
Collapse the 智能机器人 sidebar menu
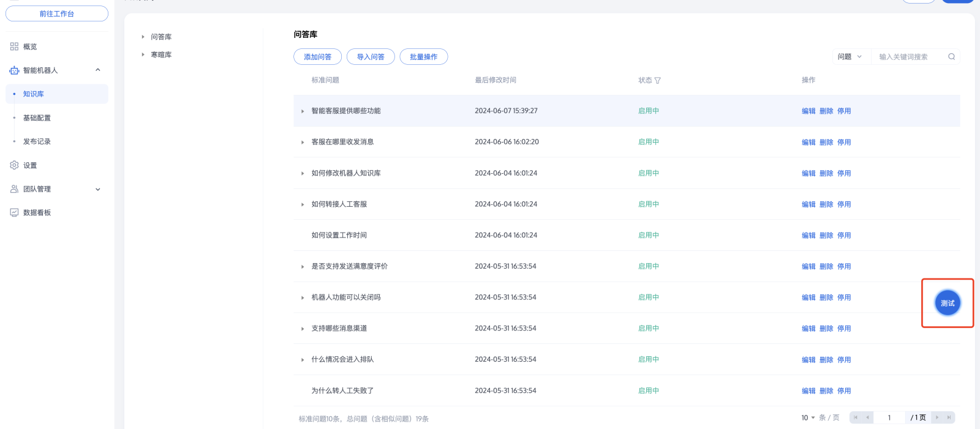click(97, 70)
